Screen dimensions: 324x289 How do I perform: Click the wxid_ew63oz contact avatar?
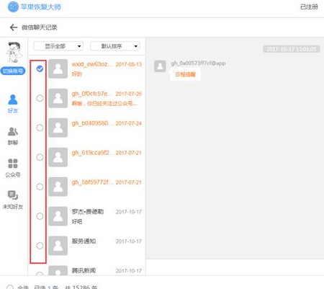point(58,68)
